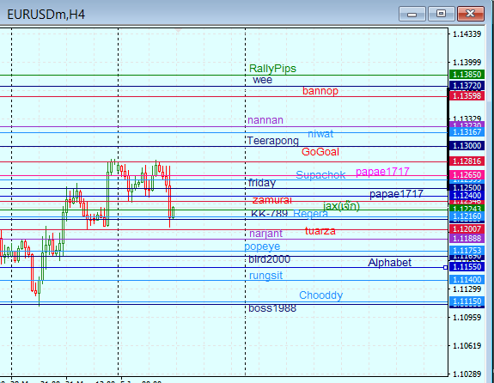
Task: Close the EURUSDm,H4 chart window
Action: click(x=470, y=14)
